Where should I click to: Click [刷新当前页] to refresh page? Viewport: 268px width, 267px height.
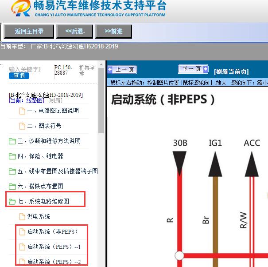tap(231, 72)
